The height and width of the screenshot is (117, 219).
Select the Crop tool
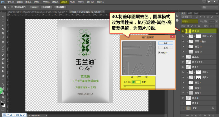[3, 33]
